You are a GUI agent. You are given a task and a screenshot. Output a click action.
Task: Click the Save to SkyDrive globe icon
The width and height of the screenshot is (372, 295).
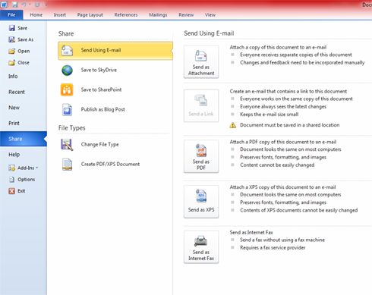tap(67, 71)
